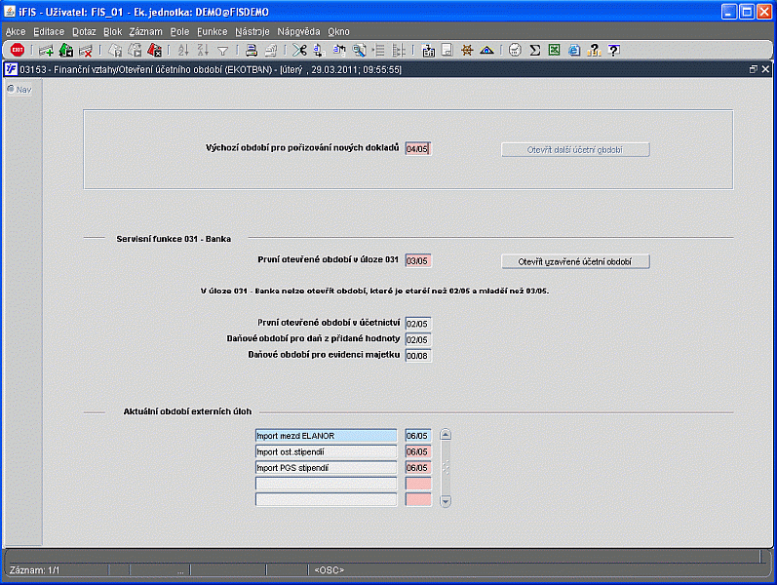Screen dimensions: 777x585
Task: Click the period field next to Import ost.stipendií
Action: tap(417, 451)
